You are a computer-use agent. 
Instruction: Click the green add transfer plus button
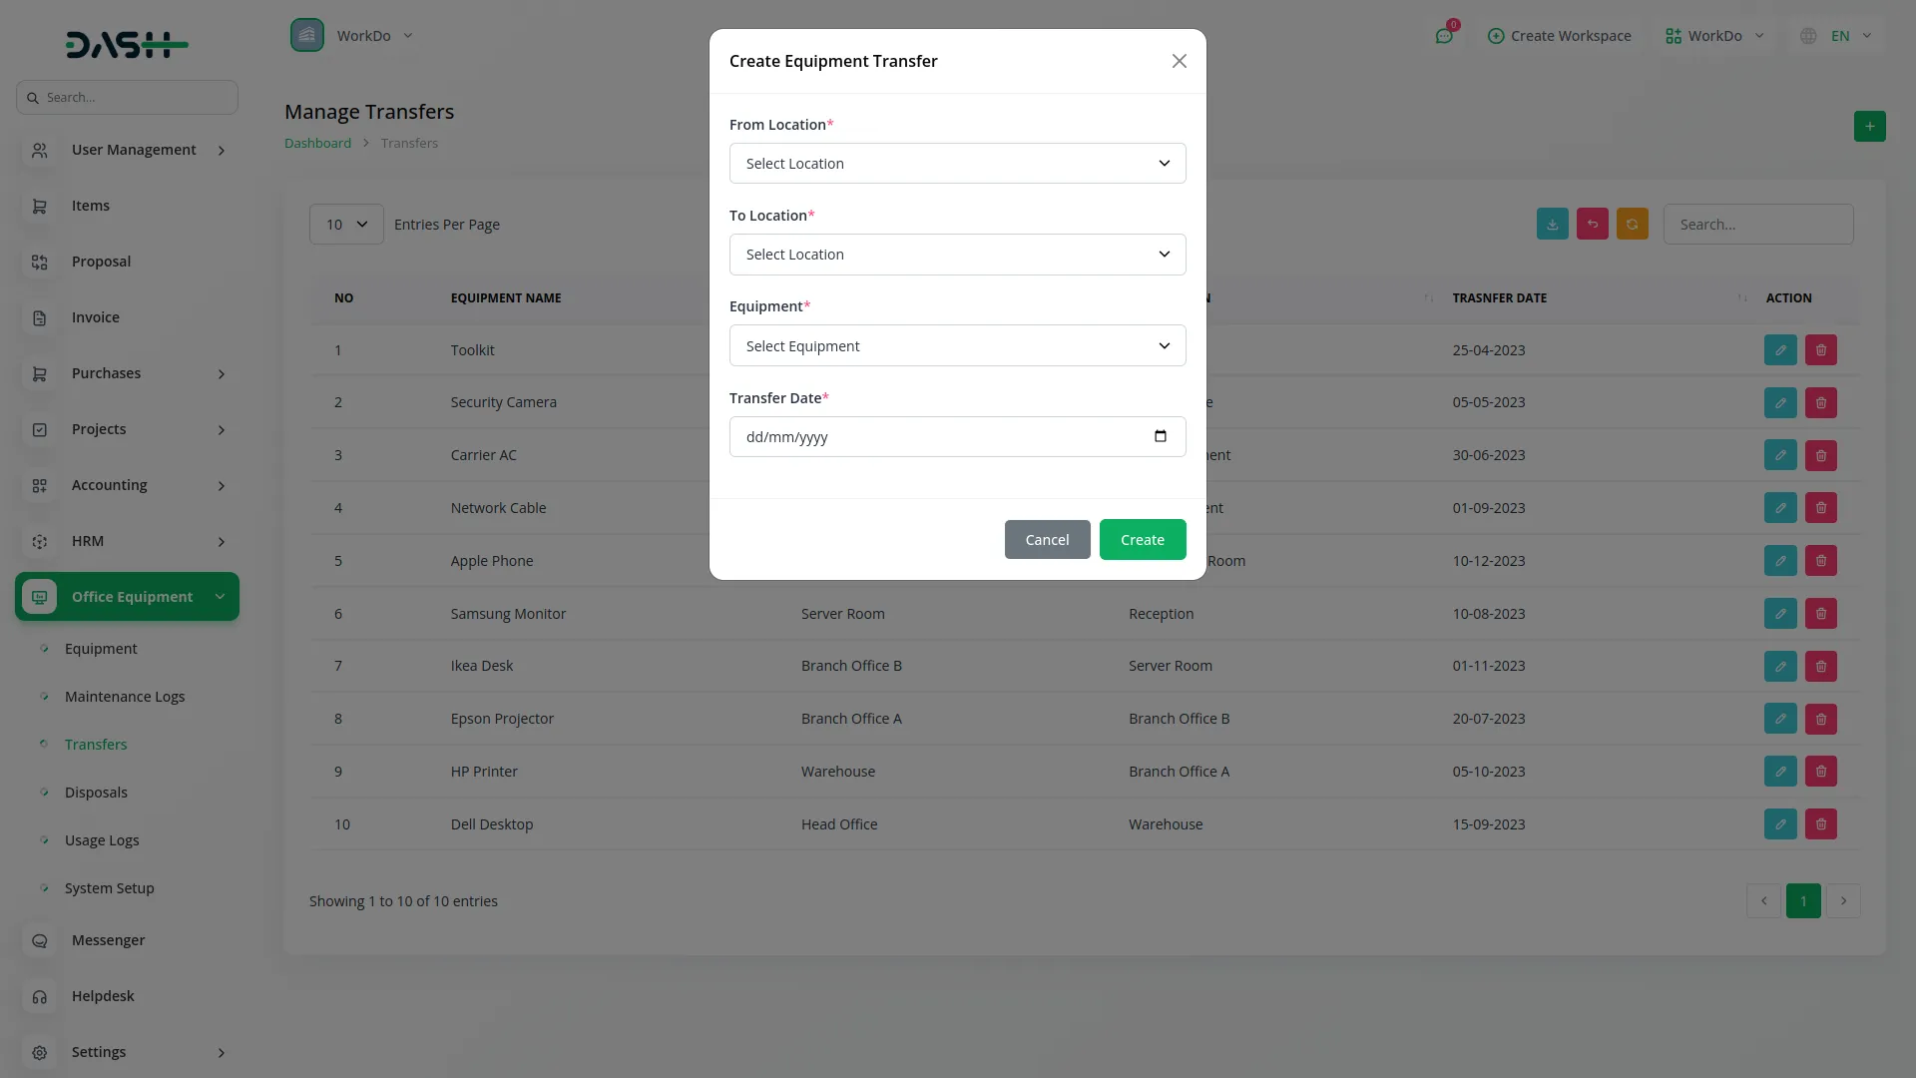[1869, 126]
